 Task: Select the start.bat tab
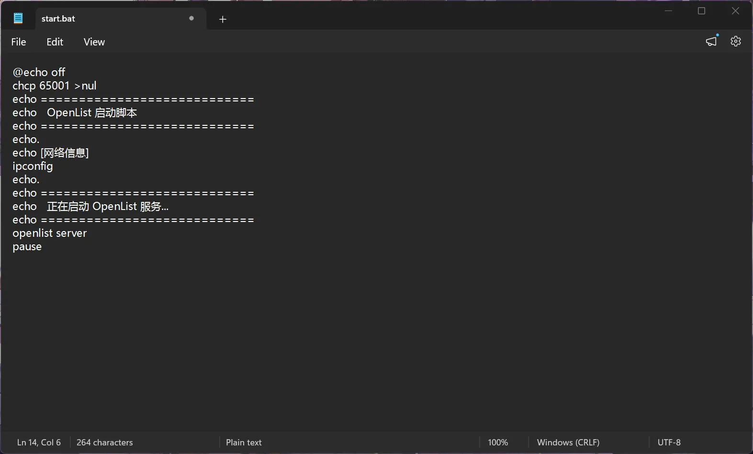coord(121,19)
